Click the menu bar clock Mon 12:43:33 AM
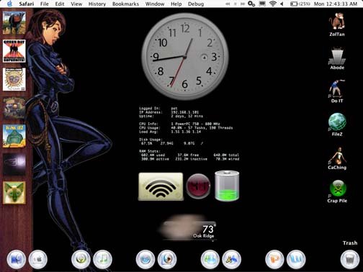The image size is (363, 272). pyautogui.click(x=336, y=4)
